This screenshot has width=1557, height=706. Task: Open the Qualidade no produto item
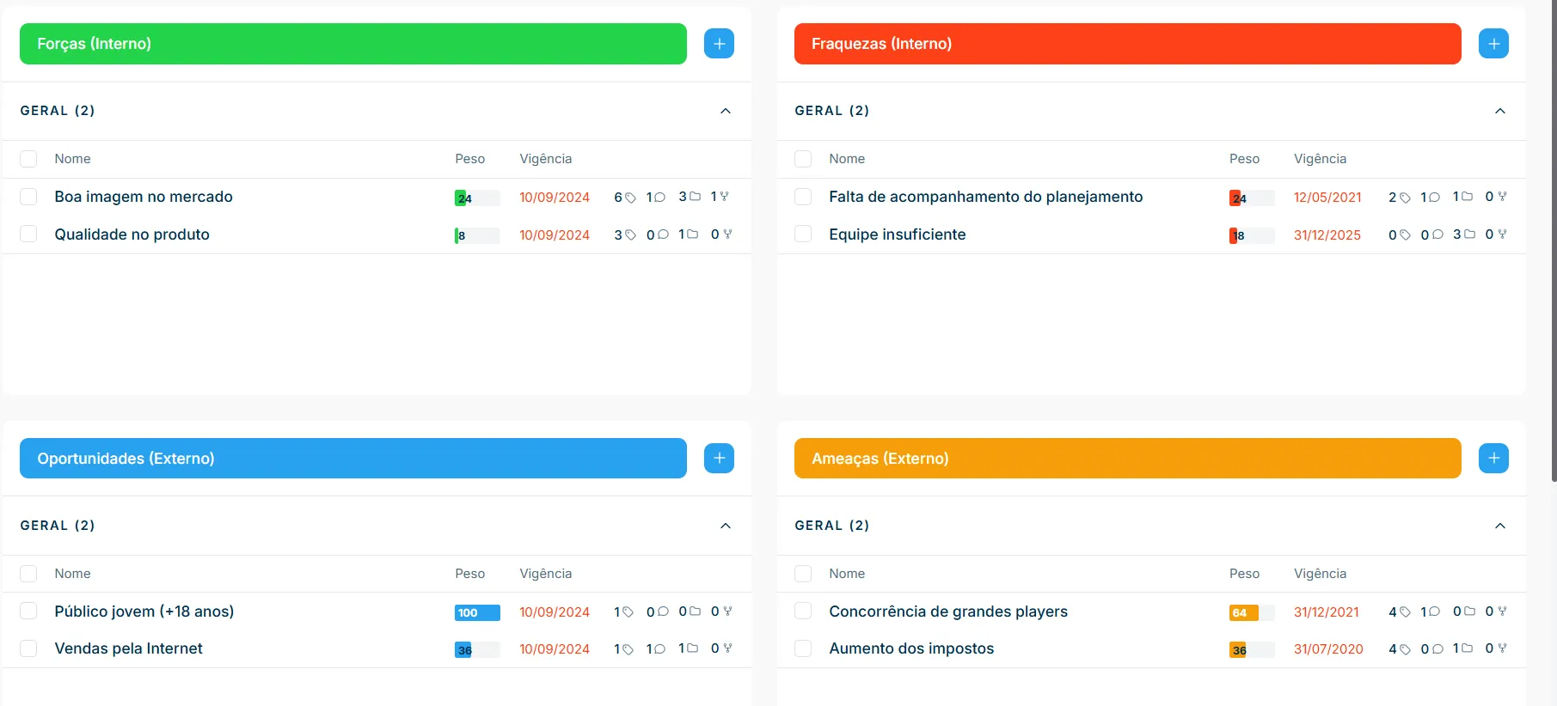(x=132, y=234)
